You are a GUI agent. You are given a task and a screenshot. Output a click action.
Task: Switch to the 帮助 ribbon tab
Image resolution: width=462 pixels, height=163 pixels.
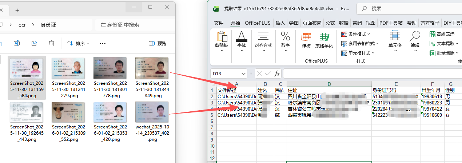pos(411,23)
